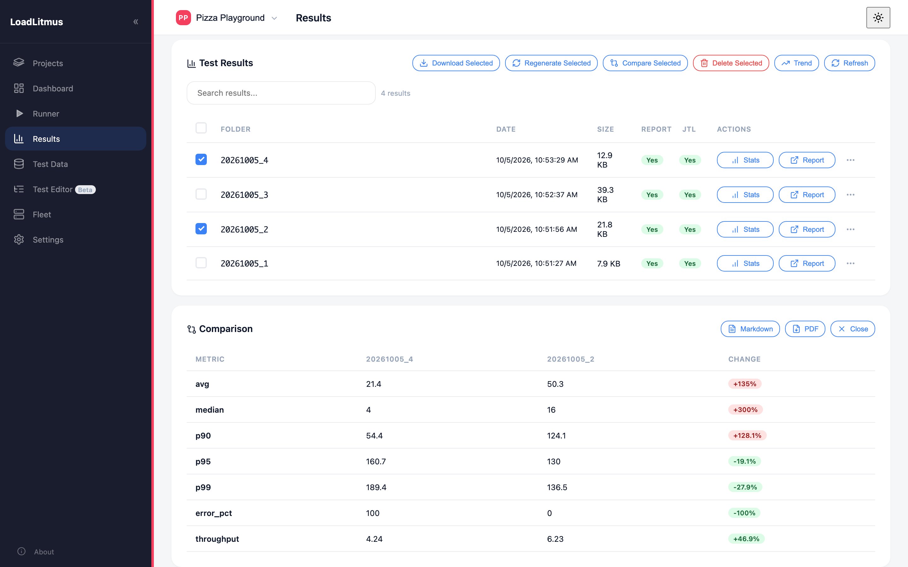The image size is (908, 567).
Task: Open more actions menu for 20261005_3
Action: 850,195
